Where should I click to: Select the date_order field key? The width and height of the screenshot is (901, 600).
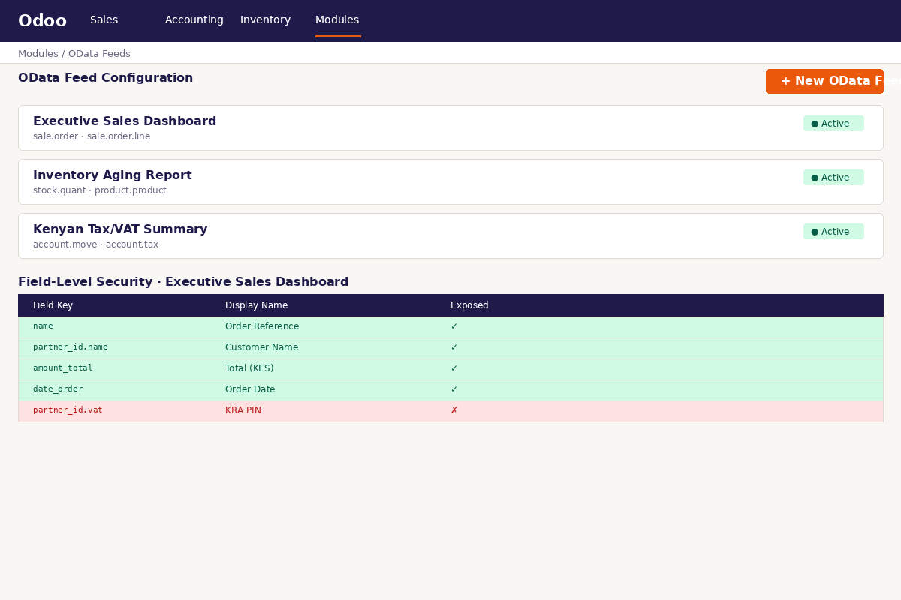(x=58, y=389)
